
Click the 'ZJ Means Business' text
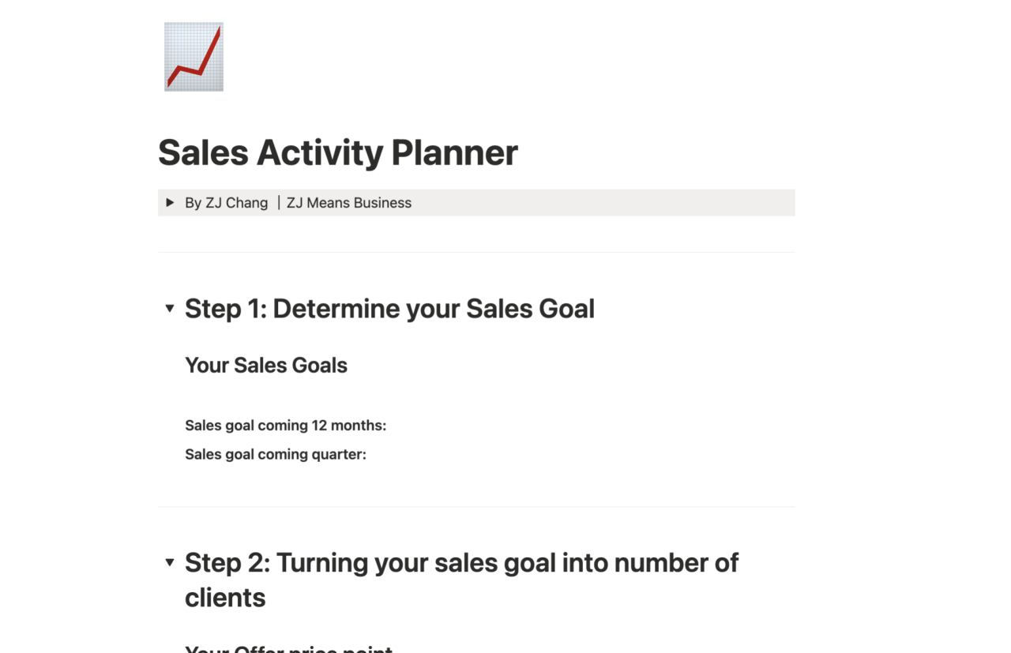click(349, 203)
